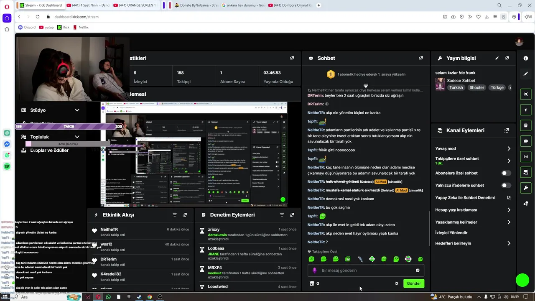Switch to the Donate ByNoGame tab
Screen dimensions: 535x301
coord(196,5)
